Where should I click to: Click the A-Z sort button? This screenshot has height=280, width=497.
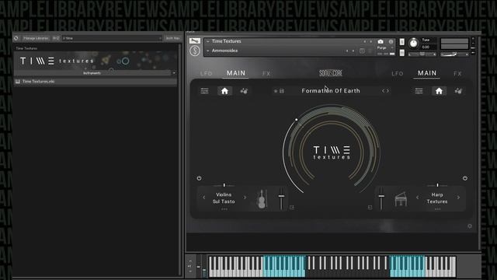[x=56, y=38]
